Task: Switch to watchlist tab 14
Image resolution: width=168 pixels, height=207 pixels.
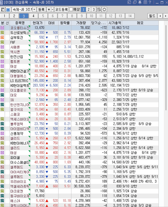Action: (130, 16)
